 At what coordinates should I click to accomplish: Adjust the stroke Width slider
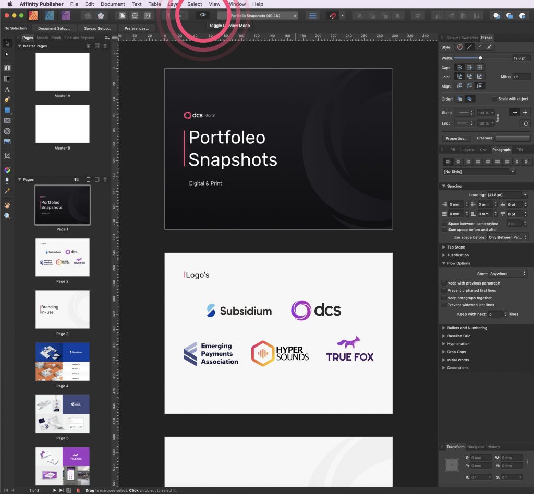coord(480,58)
